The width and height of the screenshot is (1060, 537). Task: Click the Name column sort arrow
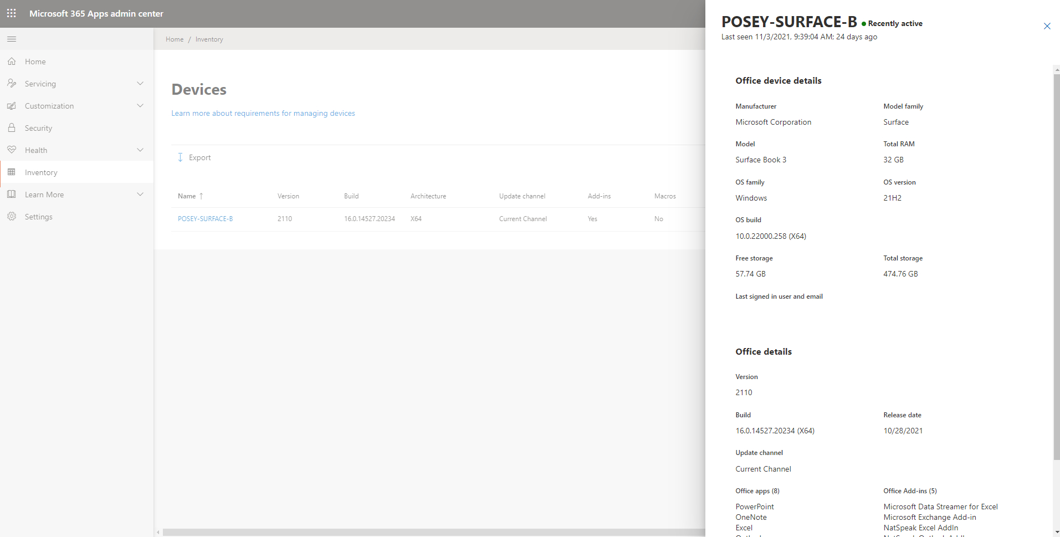click(x=201, y=196)
